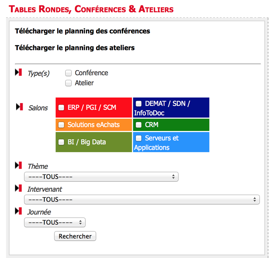Check the ERP / PGI / SCM box
Screen dimensions: 270x258
tap(61, 108)
